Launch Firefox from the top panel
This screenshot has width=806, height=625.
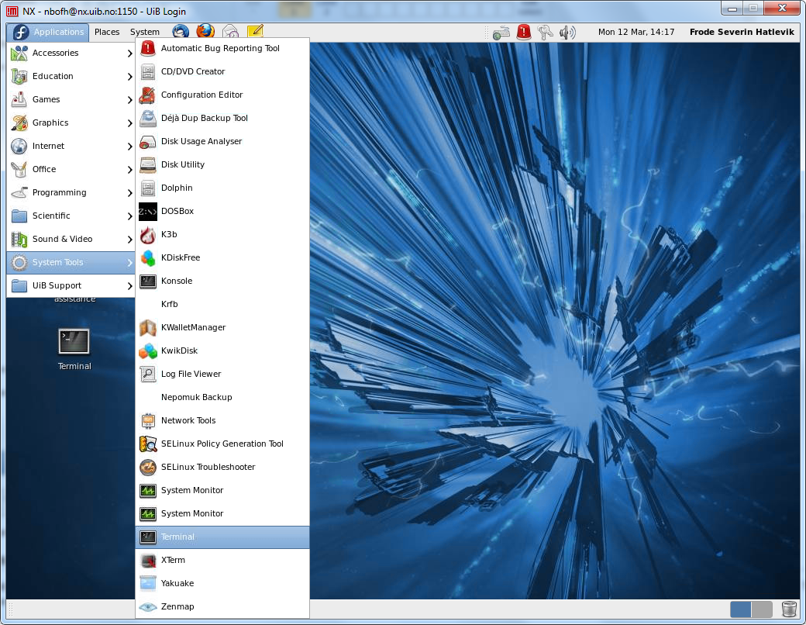(x=205, y=32)
